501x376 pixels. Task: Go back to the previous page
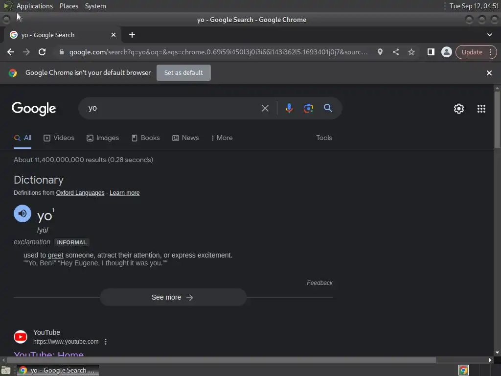coord(11,52)
